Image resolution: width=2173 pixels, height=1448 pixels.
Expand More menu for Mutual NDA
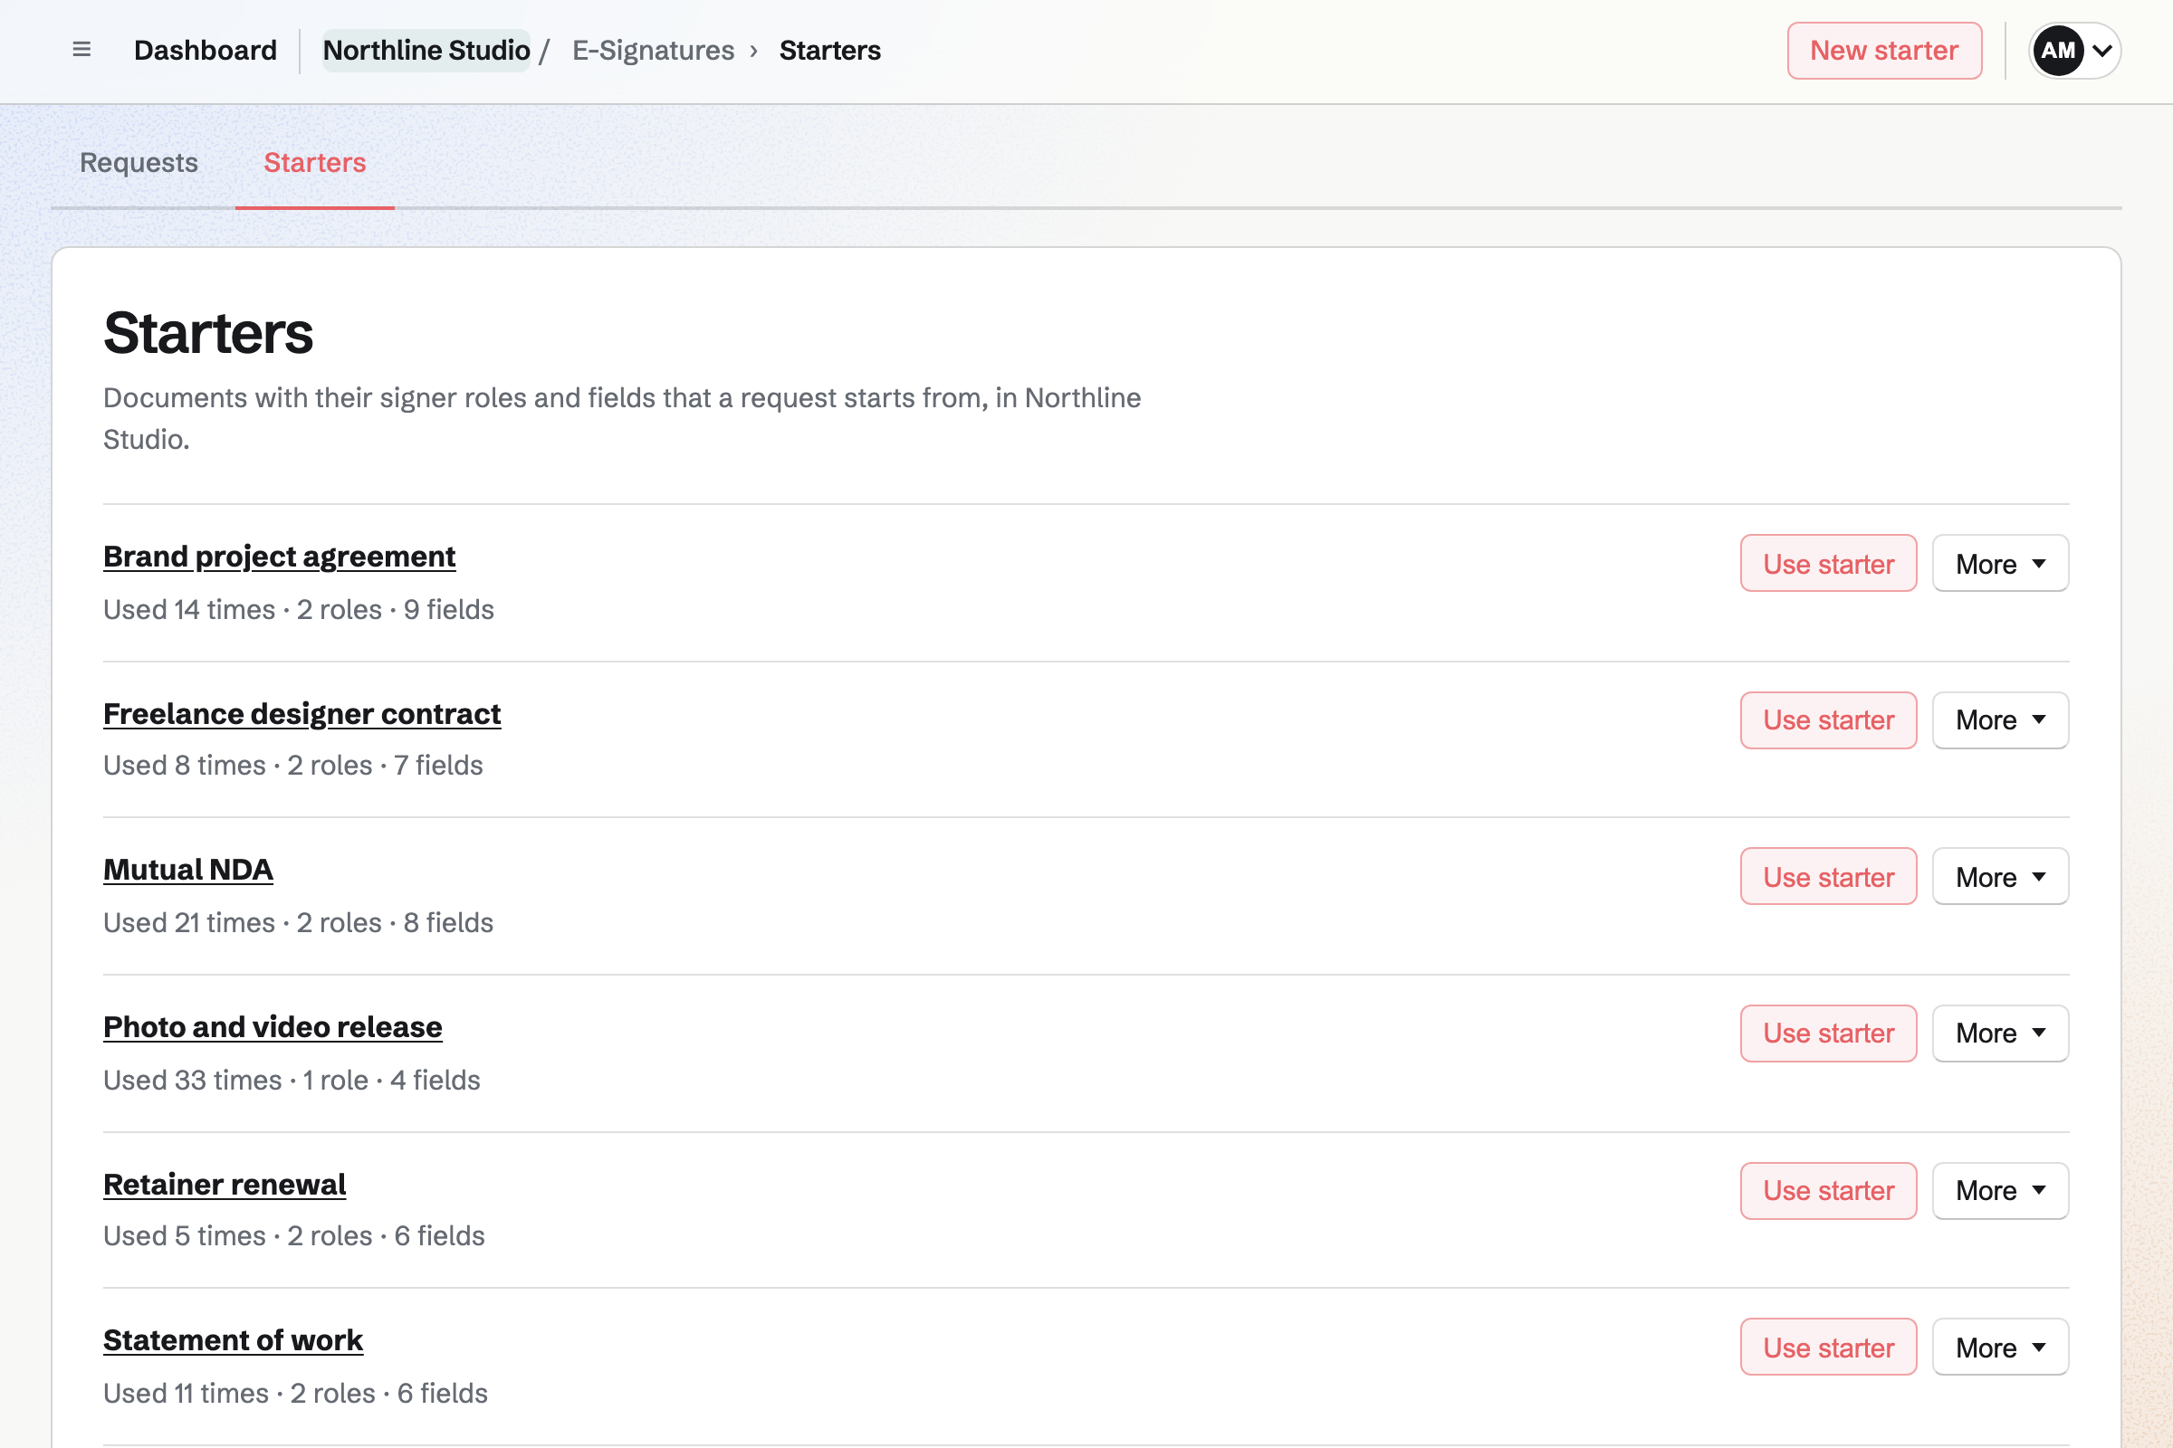click(x=2000, y=876)
